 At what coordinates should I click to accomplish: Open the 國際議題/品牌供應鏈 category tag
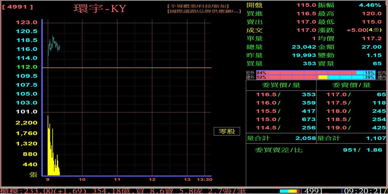pyautogui.click(x=204, y=11)
